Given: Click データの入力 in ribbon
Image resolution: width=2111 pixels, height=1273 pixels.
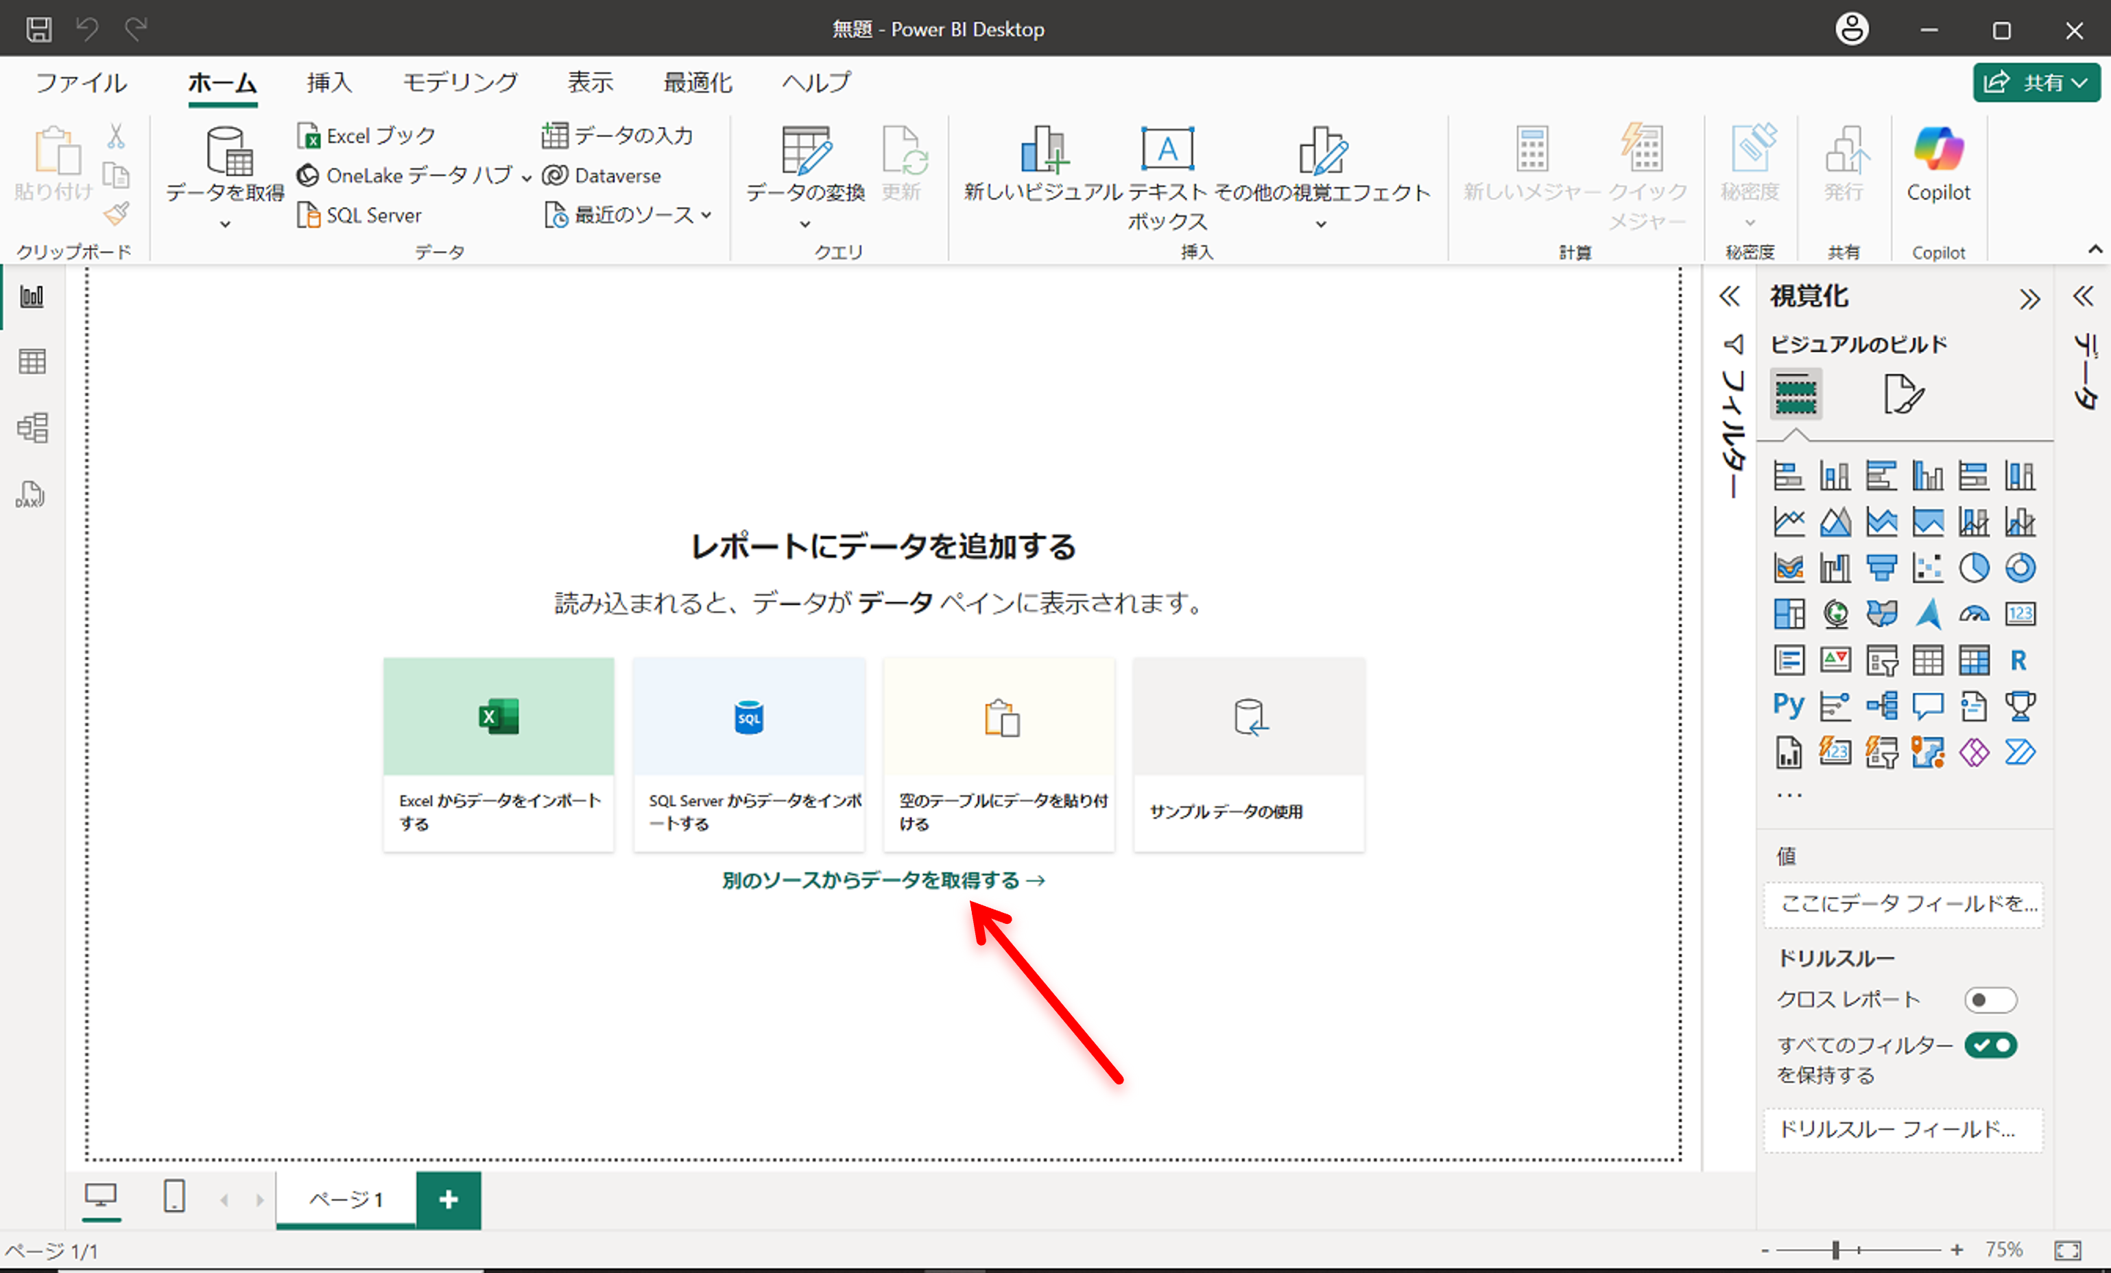Looking at the screenshot, I should click(617, 135).
